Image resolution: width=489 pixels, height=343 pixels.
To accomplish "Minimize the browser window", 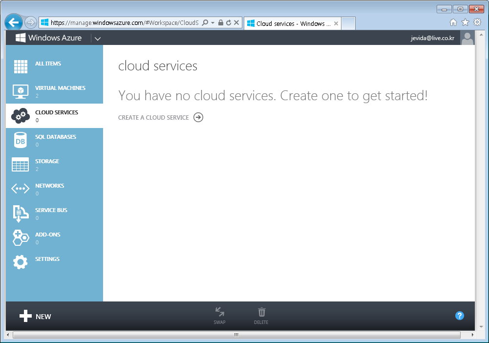I will point(444,9).
